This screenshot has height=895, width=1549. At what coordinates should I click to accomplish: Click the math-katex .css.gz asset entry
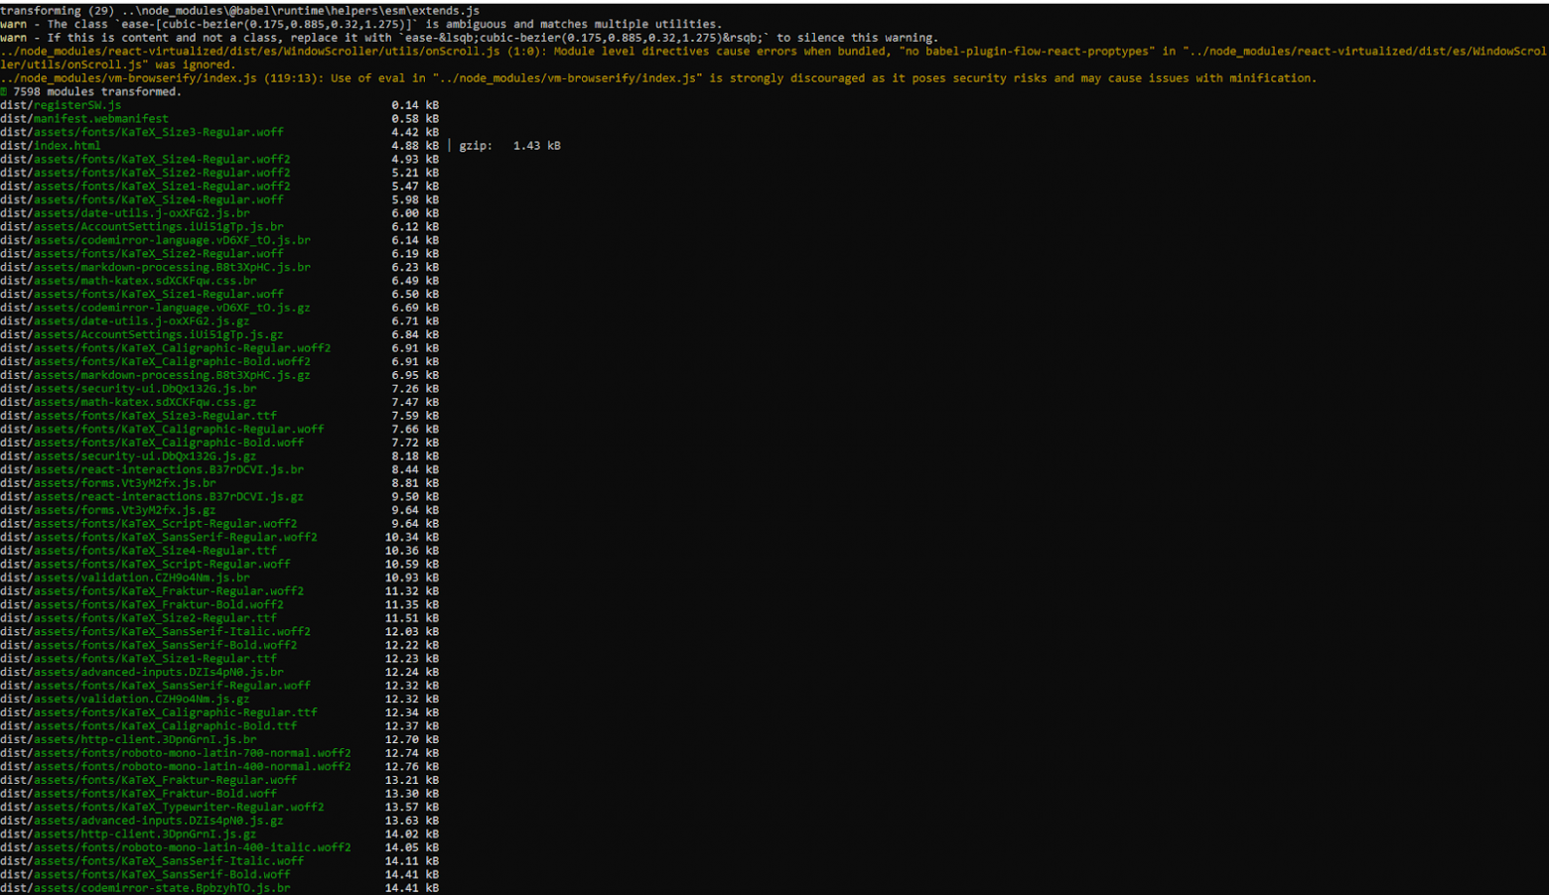coord(128,402)
